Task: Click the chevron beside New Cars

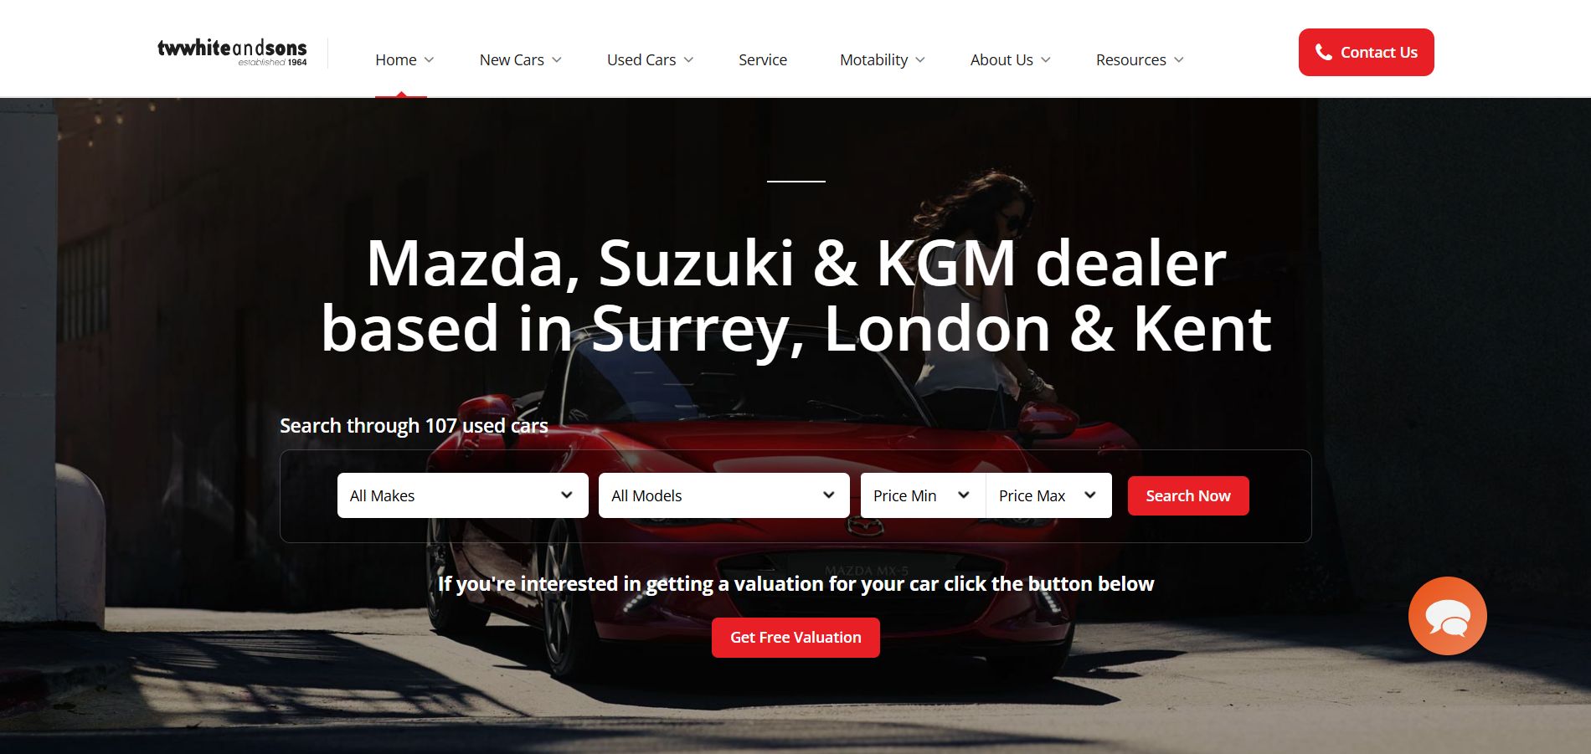Action: coord(557,60)
